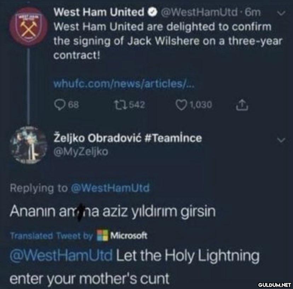The height and width of the screenshot is (289, 293).
Task: Expand the chevron menu on West Ham's tweet
Action: tap(281, 13)
